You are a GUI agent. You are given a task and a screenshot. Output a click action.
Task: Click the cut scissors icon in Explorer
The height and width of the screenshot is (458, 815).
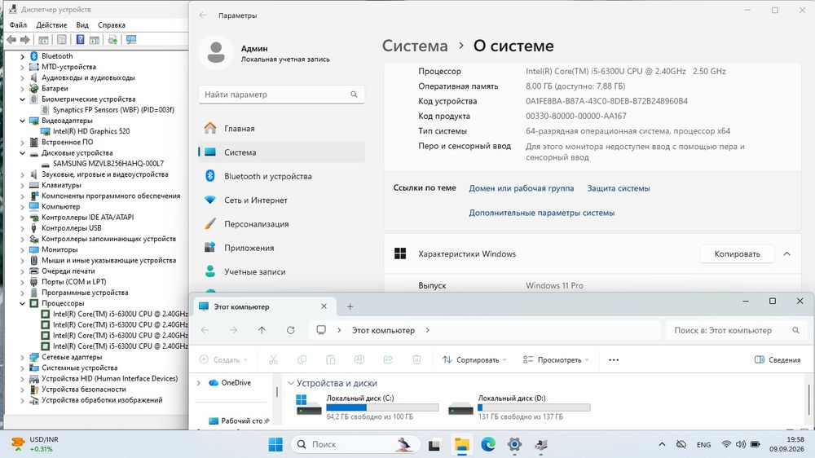(x=273, y=359)
